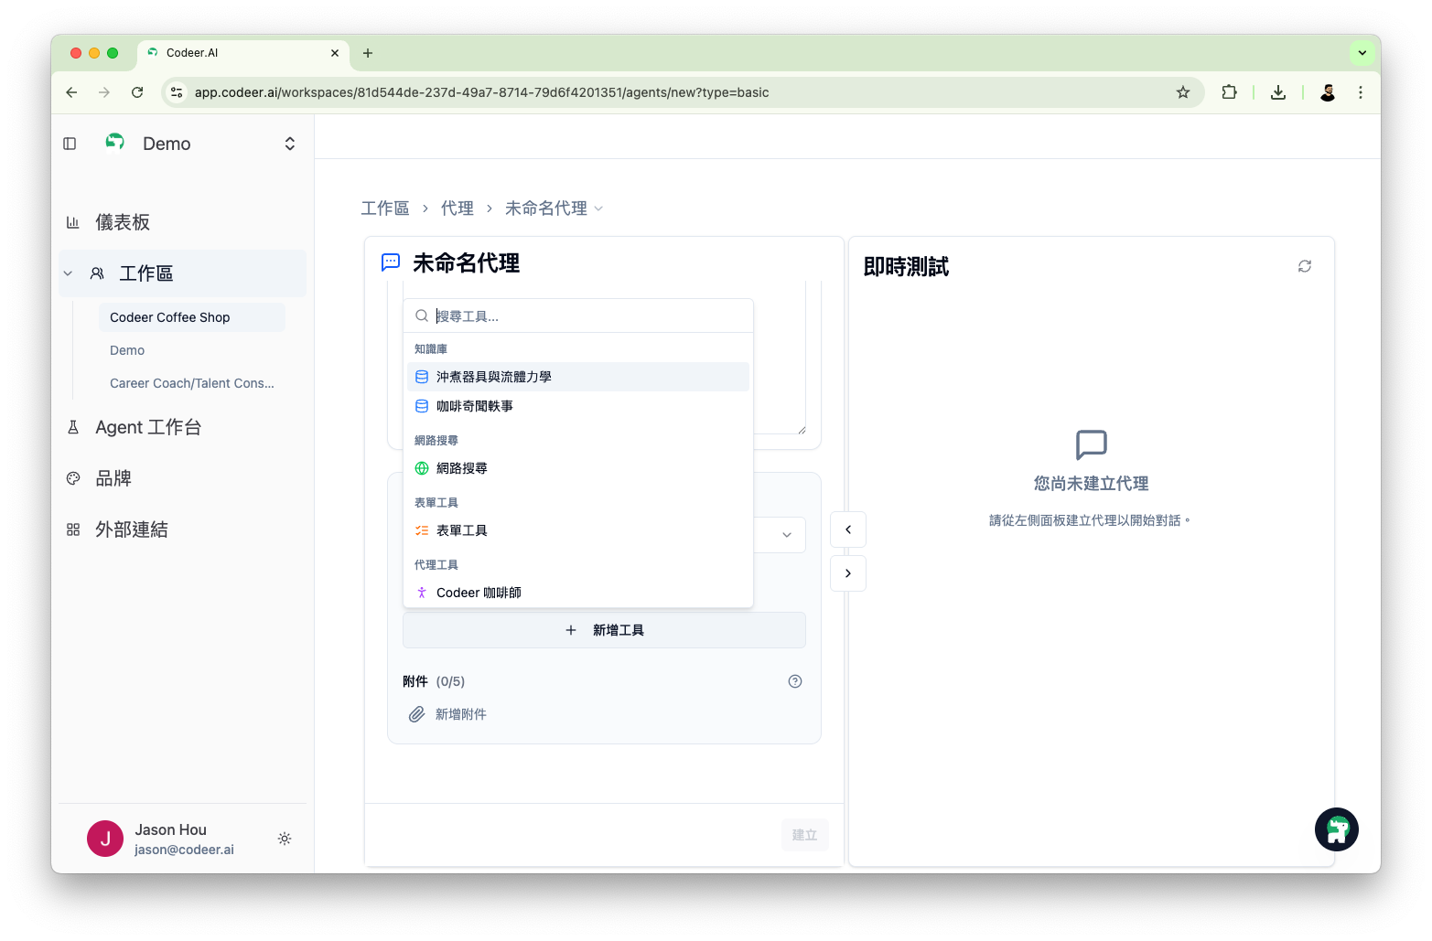Open the 外部連結 icon
This screenshot has width=1432, height=941.
click(73, 529)
